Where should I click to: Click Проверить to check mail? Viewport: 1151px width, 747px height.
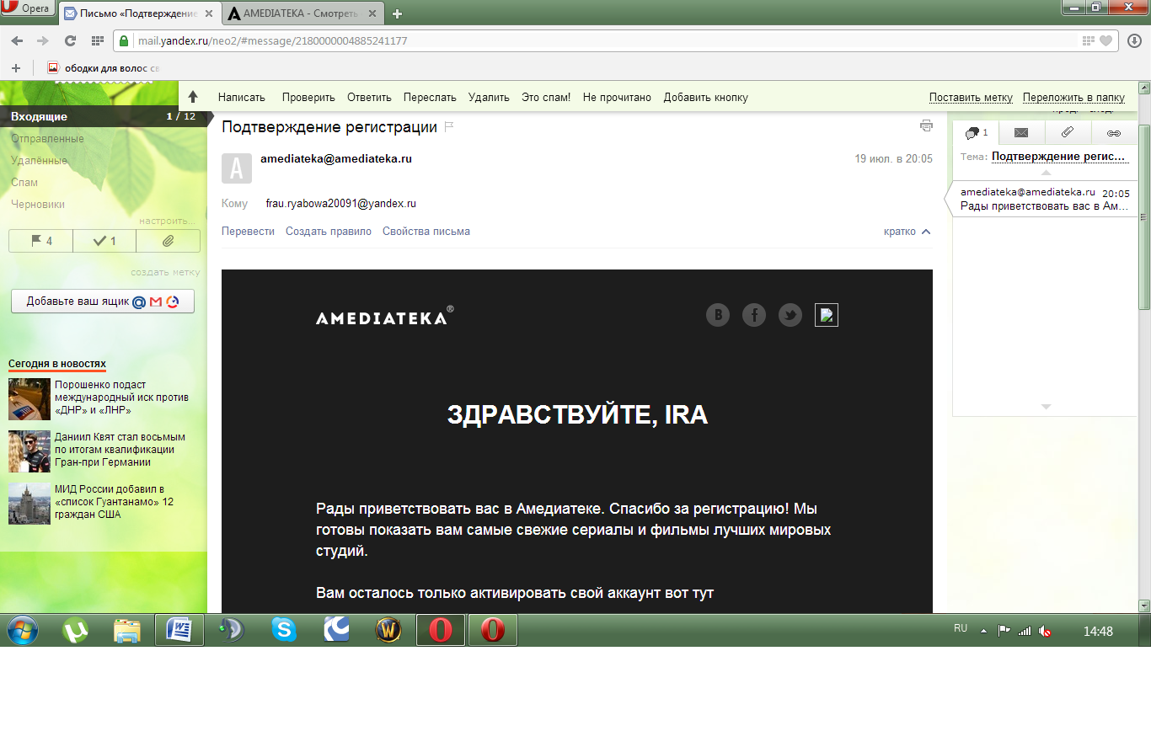point(308,98)
